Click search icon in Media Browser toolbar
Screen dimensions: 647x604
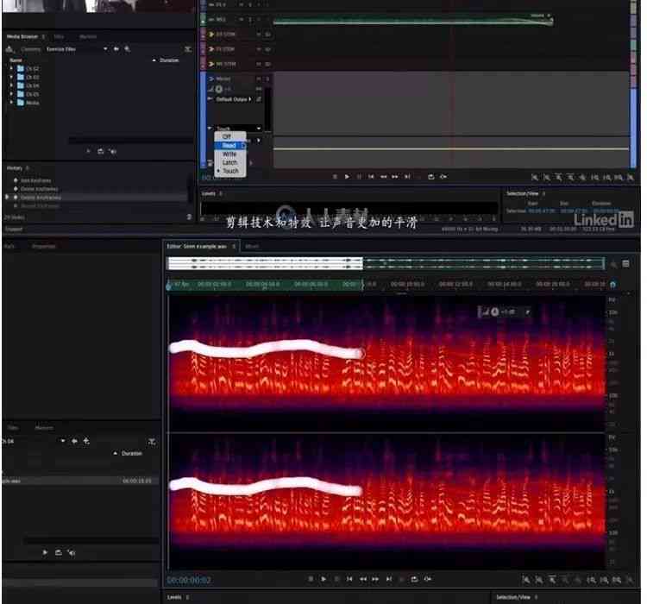click(x=128, y=49)
